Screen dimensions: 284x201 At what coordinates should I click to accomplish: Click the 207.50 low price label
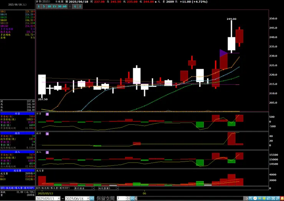(x=43, y=100)
